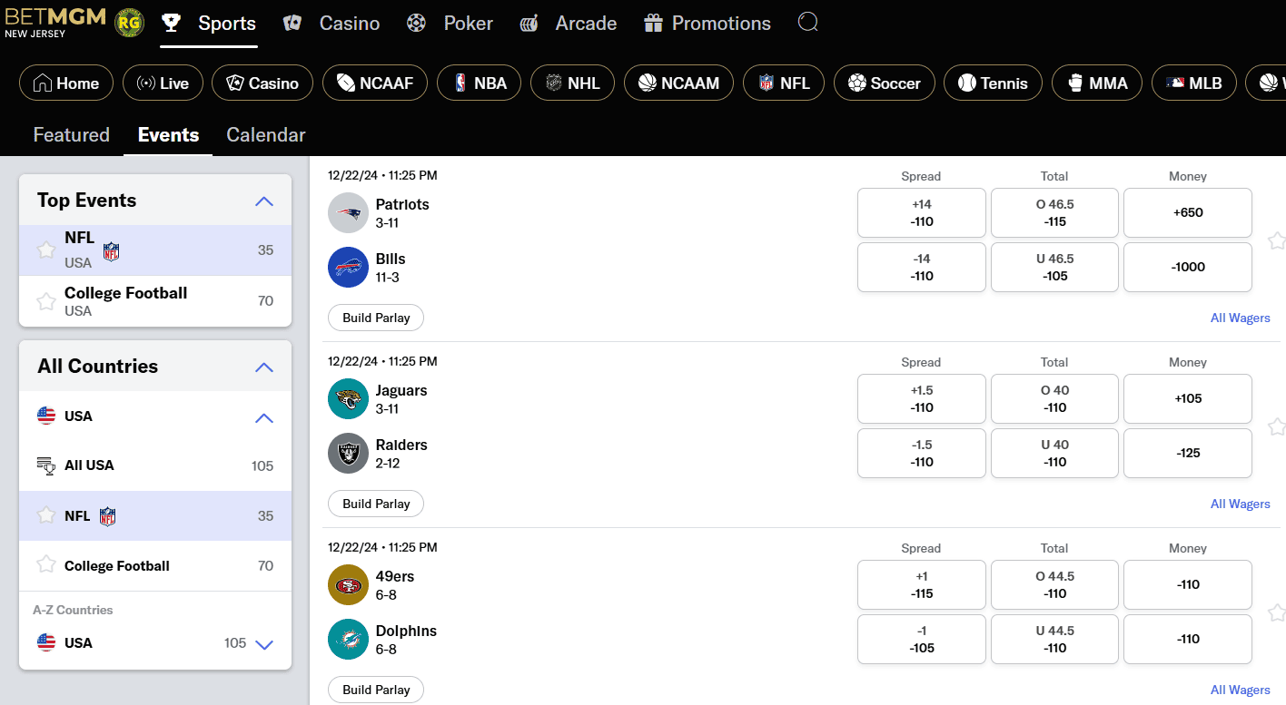The height and width of the screenshot is (705, 1286).
Task: Click the Arcade icon
Action: coord(529,23)
